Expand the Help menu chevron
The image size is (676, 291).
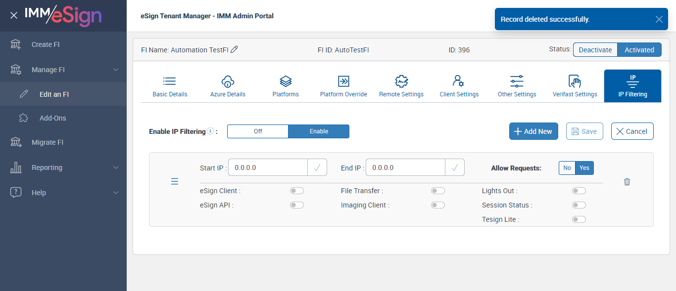point(116,193)
